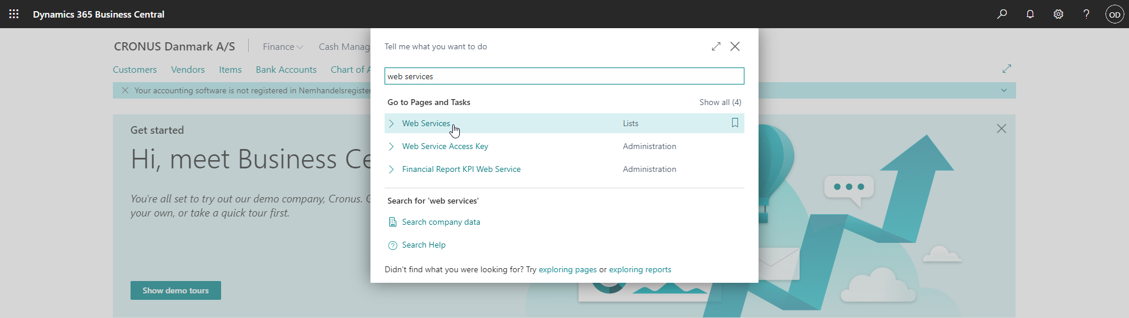The height and width of the screenshot is (318, 1129).
Task: Open the Cash Management menu
Action: [x=345, y=46]
